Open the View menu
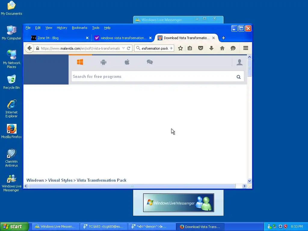This screenshot has height=231, width=308. tap(49, 28)
